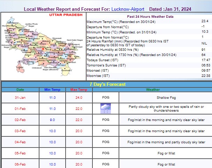Screen dimensions: 212x168
Task: Select the 02-Feb date cell
Action: point(20,120)
